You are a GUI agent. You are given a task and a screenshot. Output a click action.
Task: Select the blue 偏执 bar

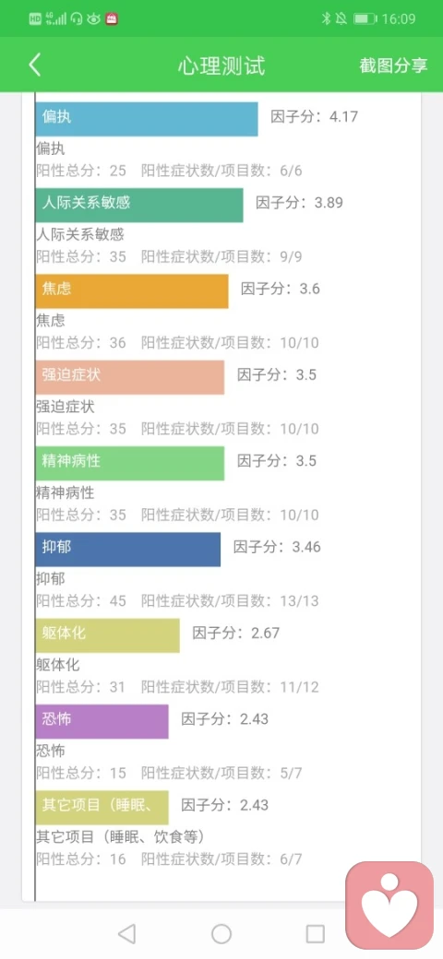click(146, 119)
